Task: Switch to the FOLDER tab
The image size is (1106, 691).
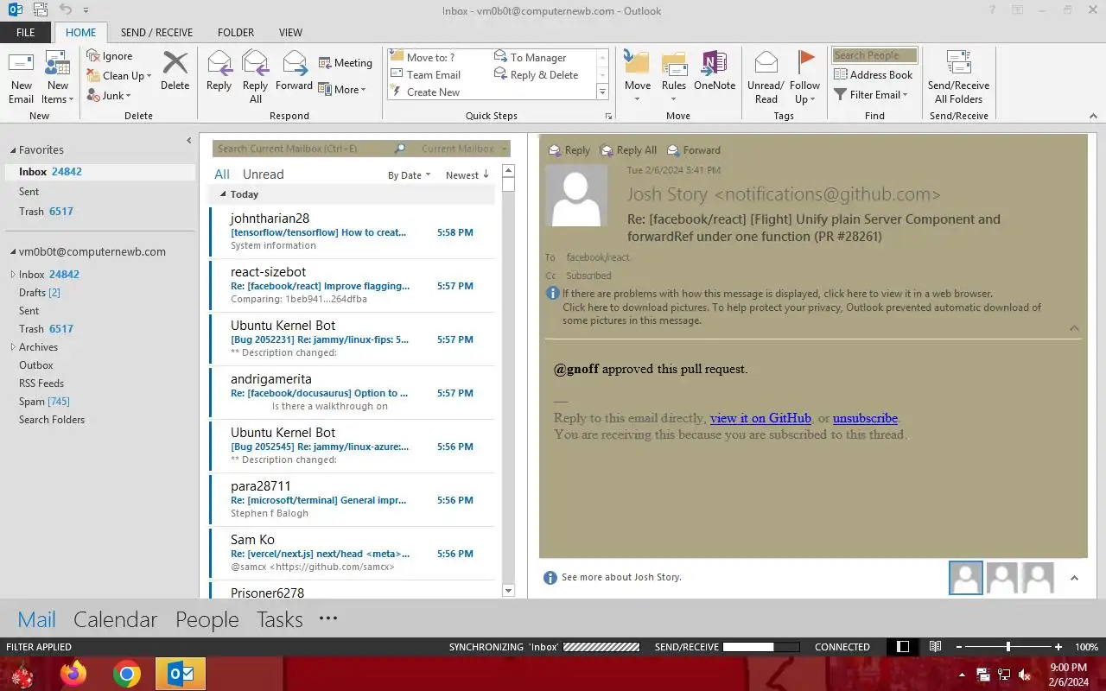Action: pyautogui.click(x=236, y=33)
